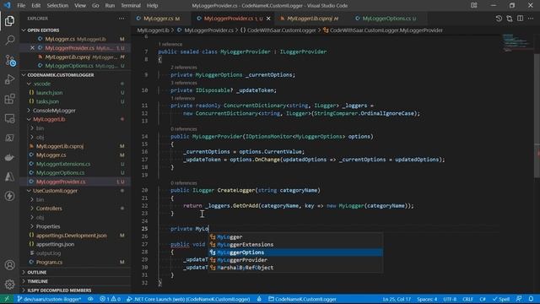Expand the ConsoleMyLogger folder

pyautogui.click(x=75, y=111)
